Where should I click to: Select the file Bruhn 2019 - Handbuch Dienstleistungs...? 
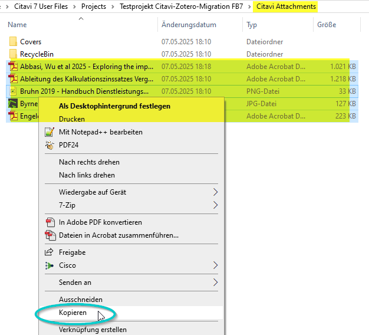(x=84, y=91)
